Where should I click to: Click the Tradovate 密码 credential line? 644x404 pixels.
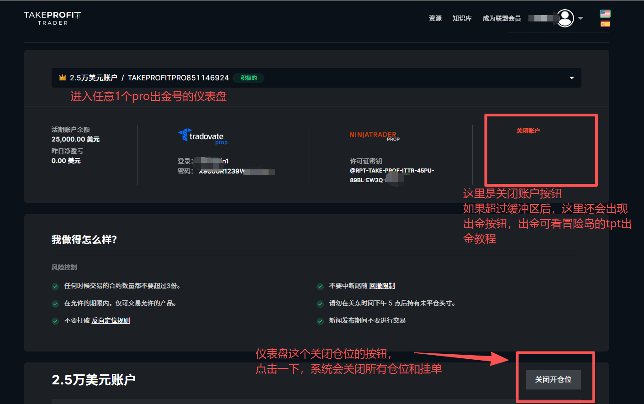point(226,171)
